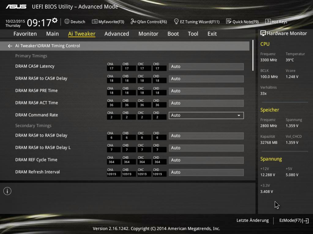The height and width of the screenshot is (234, 313).
Task: Select the Ai Tweaker tab
Action: point(82,34)
